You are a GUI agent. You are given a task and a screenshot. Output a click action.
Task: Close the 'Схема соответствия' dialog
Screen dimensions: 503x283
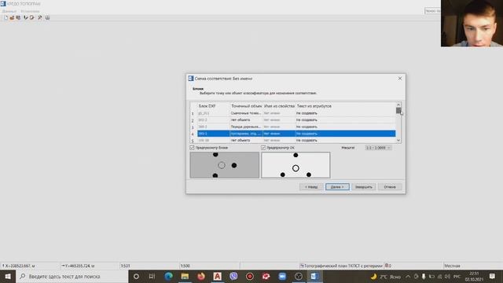pos(400,79)
